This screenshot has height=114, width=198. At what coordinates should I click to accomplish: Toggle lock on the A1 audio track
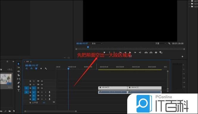pyautogui.click(x=30, y=92)
